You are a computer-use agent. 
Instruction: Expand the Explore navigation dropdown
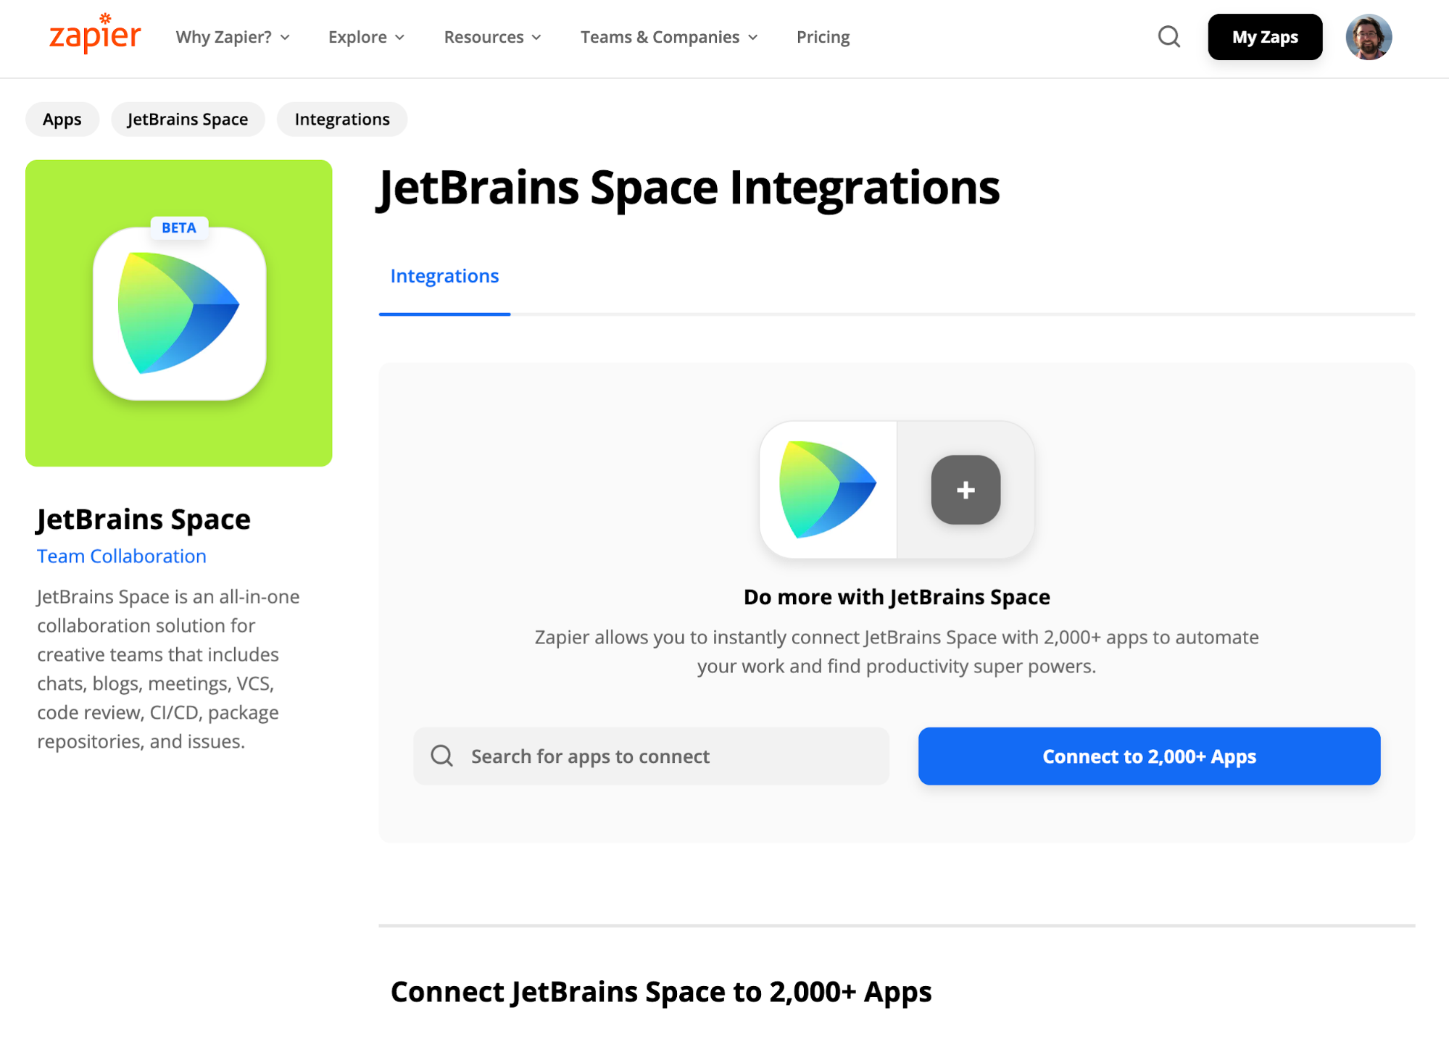[365, 36]
